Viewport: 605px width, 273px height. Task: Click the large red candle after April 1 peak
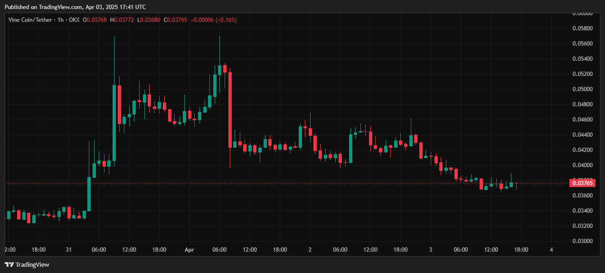[x=230, y=109]
